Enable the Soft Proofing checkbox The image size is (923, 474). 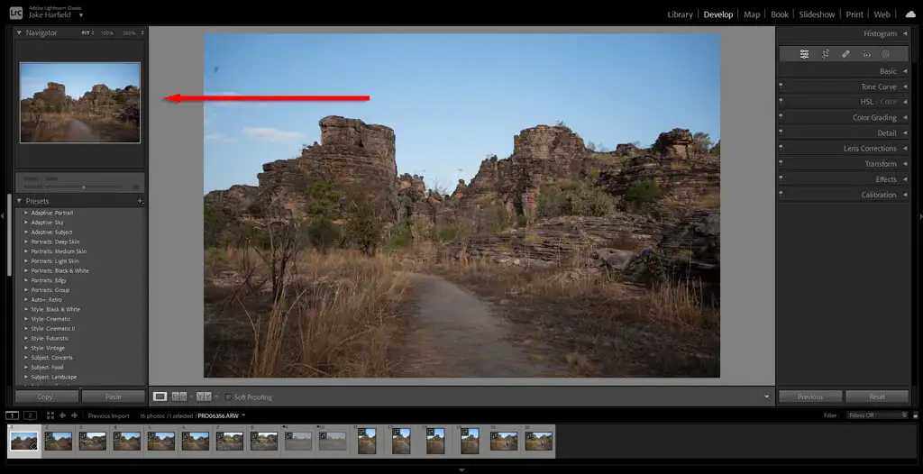click(228, 397)
